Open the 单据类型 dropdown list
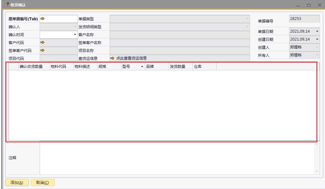Screen dimensions: 325x189 [247, 19]
